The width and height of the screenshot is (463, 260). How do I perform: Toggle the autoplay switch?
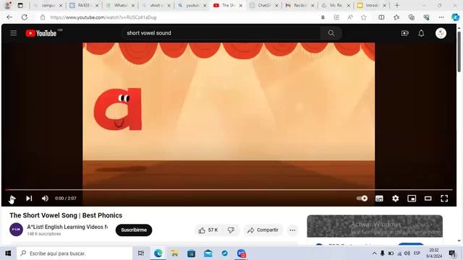coord(362,199)
